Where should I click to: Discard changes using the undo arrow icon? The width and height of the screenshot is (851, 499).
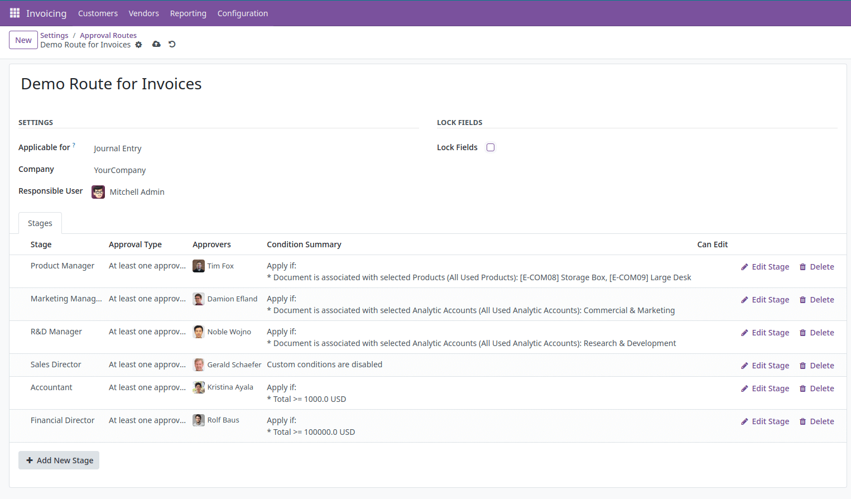coord(171,44)
